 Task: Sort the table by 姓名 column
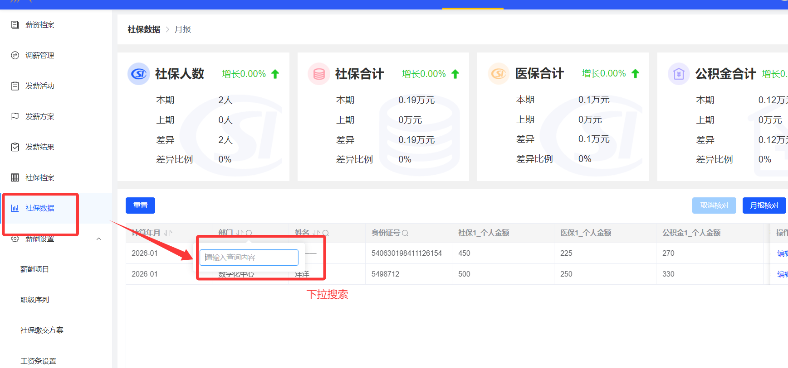(317, 233)
